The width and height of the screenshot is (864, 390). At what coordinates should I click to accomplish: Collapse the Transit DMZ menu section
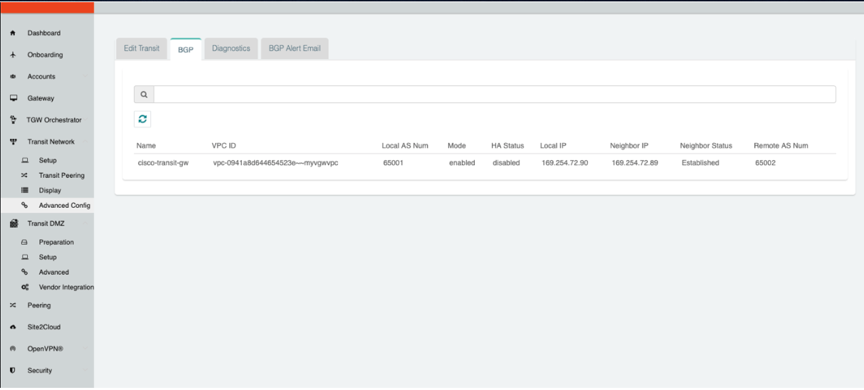tap(46, 223)
